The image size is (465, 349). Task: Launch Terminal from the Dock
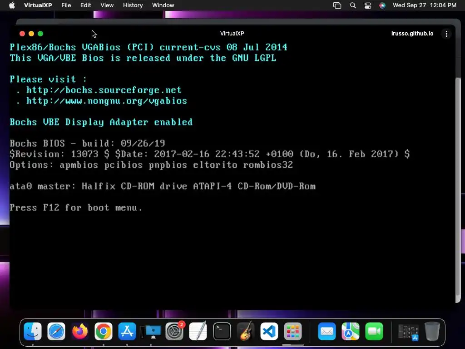[222, 331]
